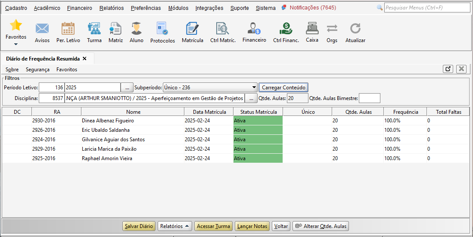Open the Favoritos star icon
The image size is (473, 237).
pos(16,25)
